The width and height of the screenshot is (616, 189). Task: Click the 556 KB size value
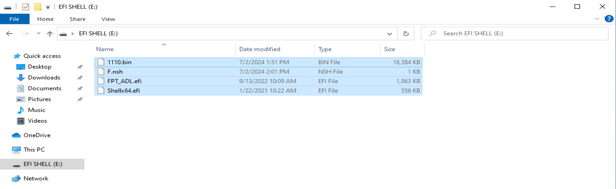410,90
